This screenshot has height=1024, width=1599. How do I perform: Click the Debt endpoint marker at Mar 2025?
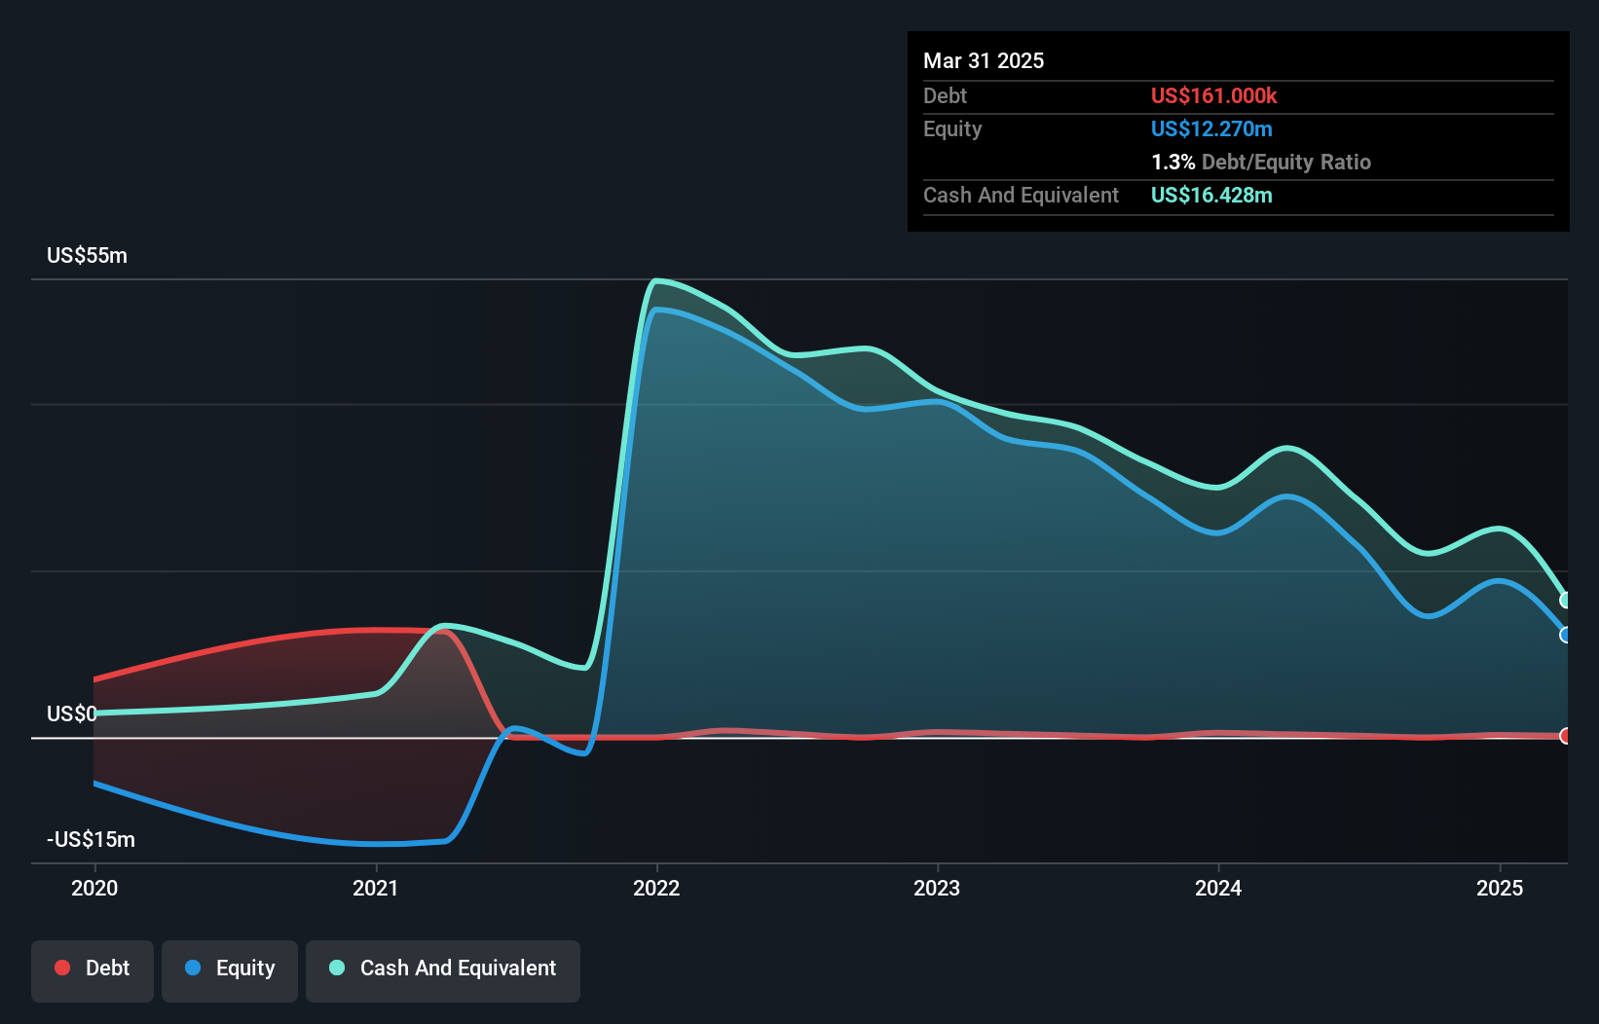(x=1566, y=736)
